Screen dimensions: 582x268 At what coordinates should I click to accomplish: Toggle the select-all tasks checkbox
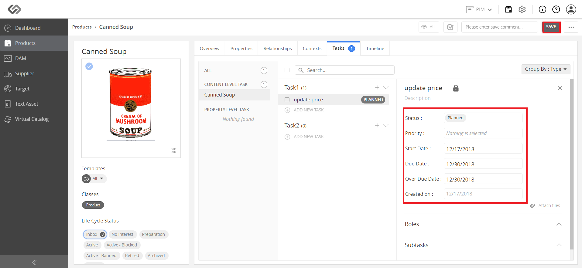click(287, 70)
